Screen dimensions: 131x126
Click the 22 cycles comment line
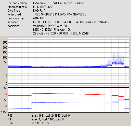pos(61,33)
